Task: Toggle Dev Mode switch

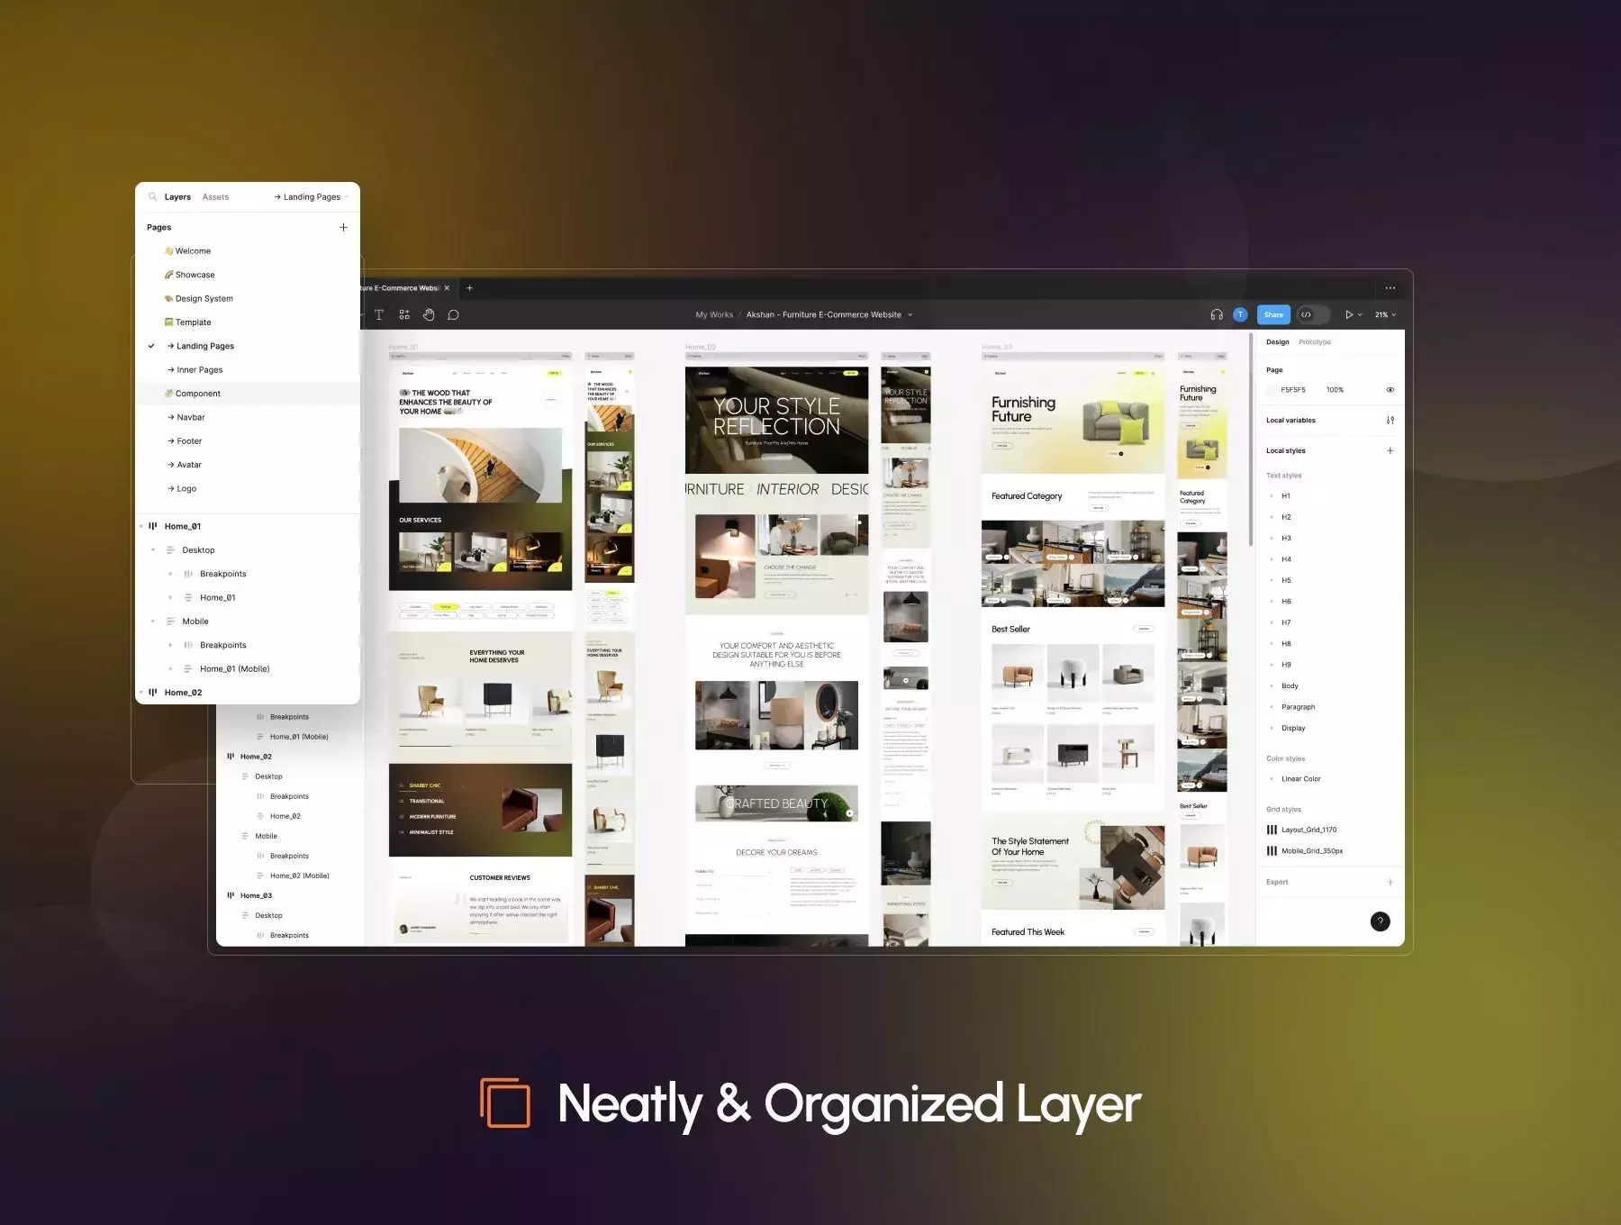Action: pos(1313,314)
